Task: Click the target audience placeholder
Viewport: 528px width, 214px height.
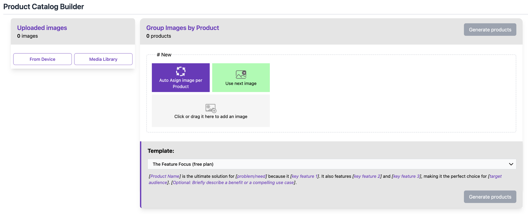Action: (x=495, y=176)
